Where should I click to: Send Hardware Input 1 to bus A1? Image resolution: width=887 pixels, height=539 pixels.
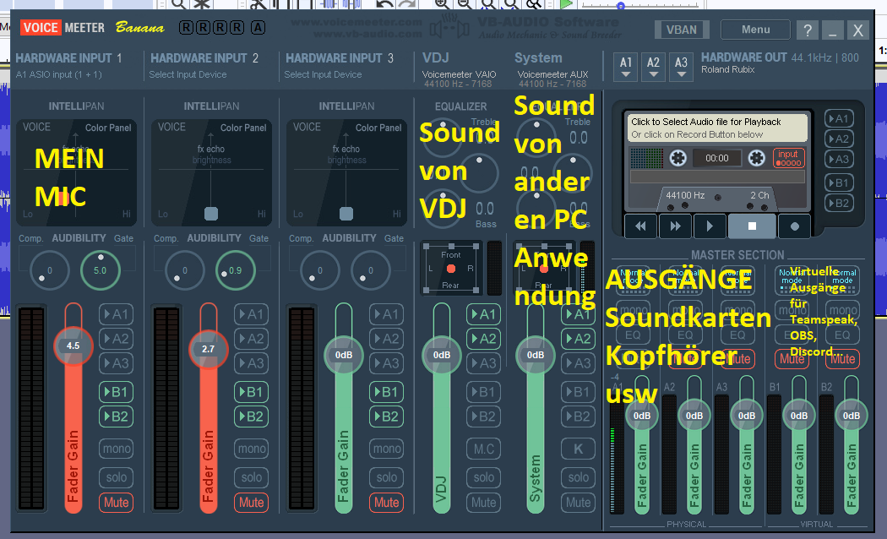[116, 314]
